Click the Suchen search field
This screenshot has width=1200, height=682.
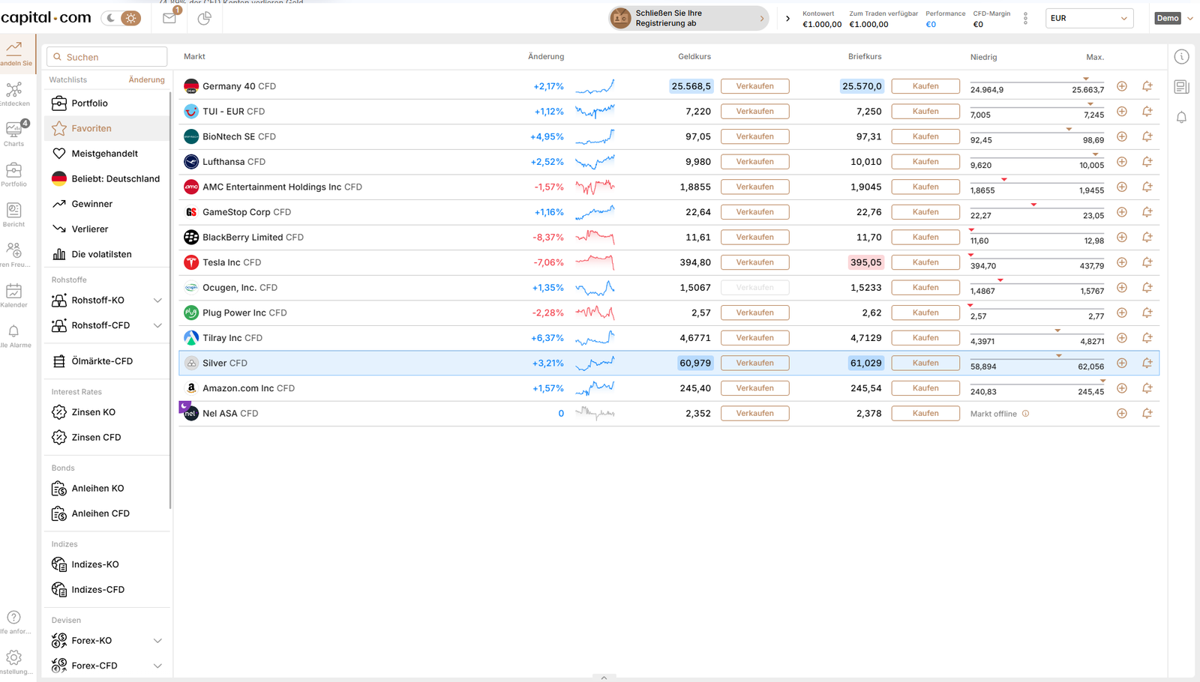click(x=106, y=57)
